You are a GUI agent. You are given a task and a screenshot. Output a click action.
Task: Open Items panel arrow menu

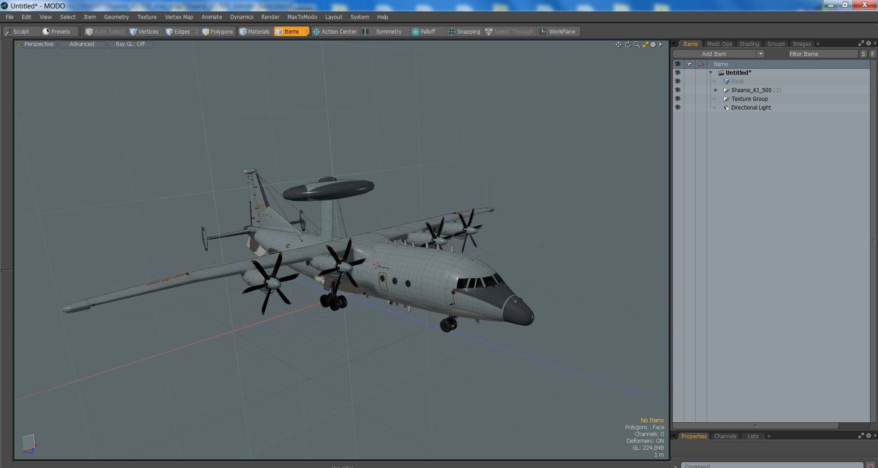(875, 43)
